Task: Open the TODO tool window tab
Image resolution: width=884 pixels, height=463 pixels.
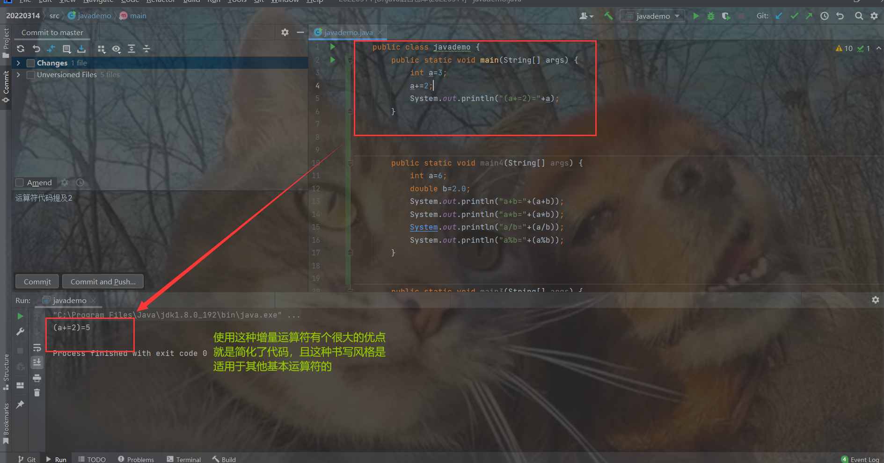Action: tap(92, 459)
